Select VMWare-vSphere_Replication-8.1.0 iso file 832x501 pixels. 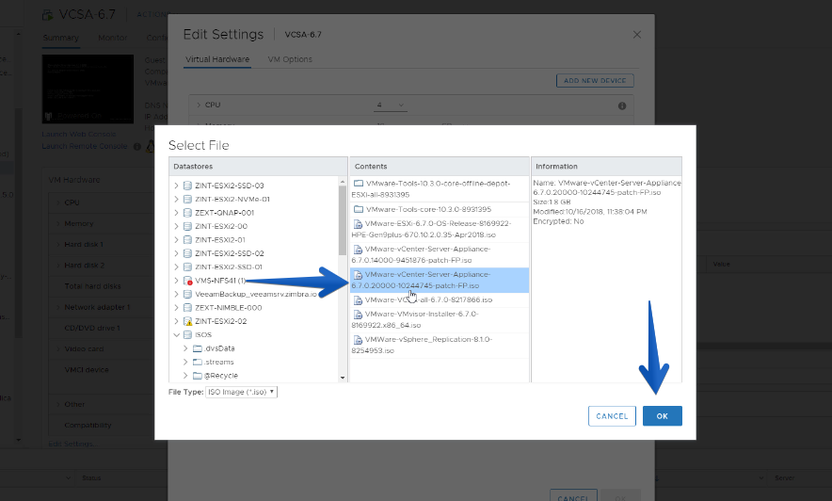[x=439, y=345]
